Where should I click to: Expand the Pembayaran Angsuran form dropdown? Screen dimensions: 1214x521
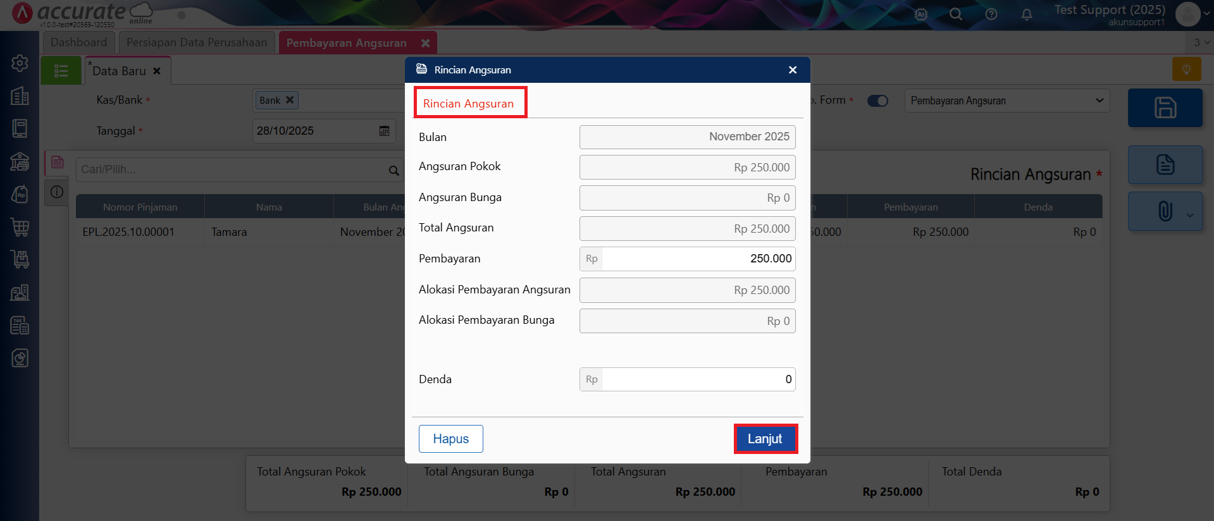(x=1099, y=101)
